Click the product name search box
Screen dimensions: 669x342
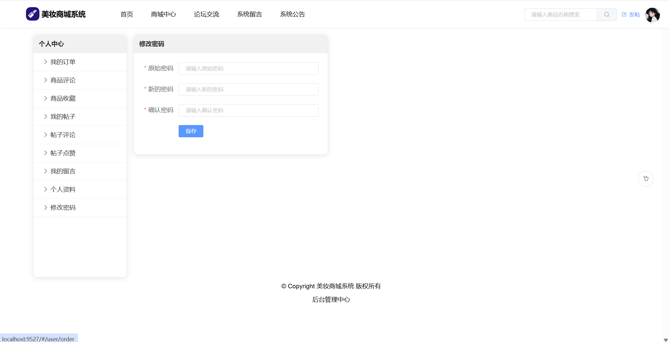click(560, 14)
